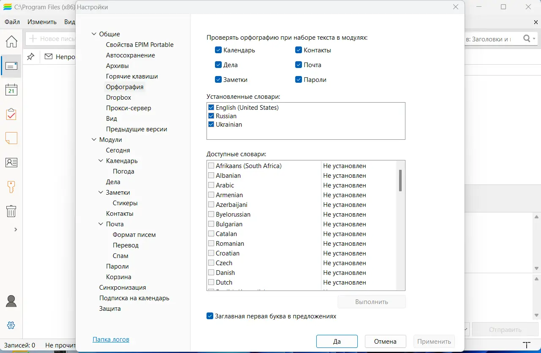Open the Mail module in sidebar

point(11,66)
